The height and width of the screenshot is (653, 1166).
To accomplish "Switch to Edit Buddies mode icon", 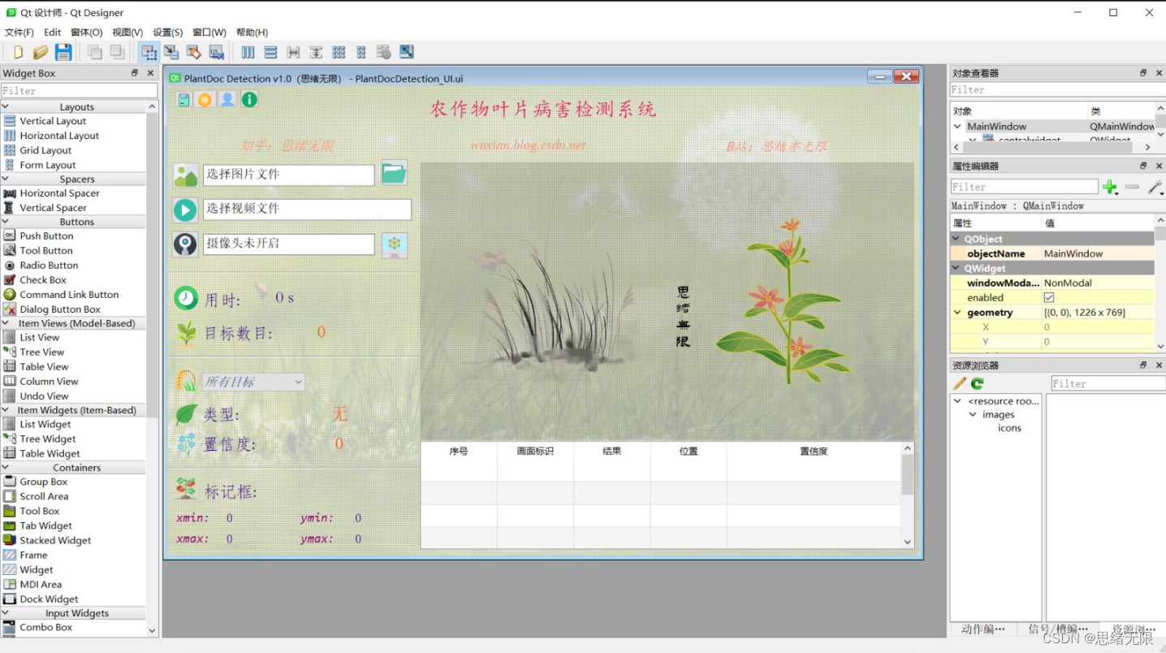I will (x=194, y=52).
